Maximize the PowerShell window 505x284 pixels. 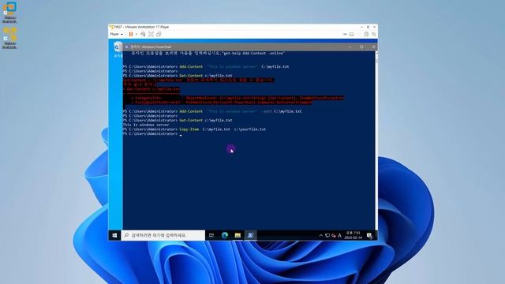pos(361,47)
